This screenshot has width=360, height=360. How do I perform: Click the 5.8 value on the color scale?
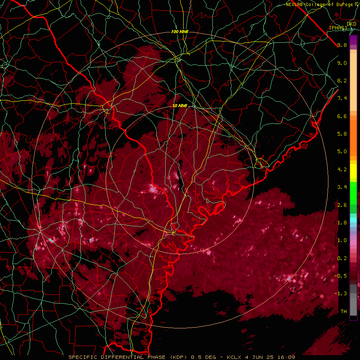click(x=342, y=134)
